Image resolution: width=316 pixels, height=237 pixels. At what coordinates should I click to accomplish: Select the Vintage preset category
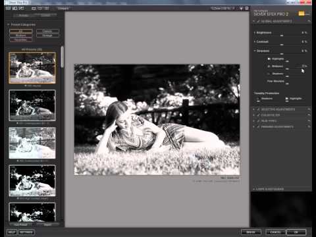tap(47, 36)
